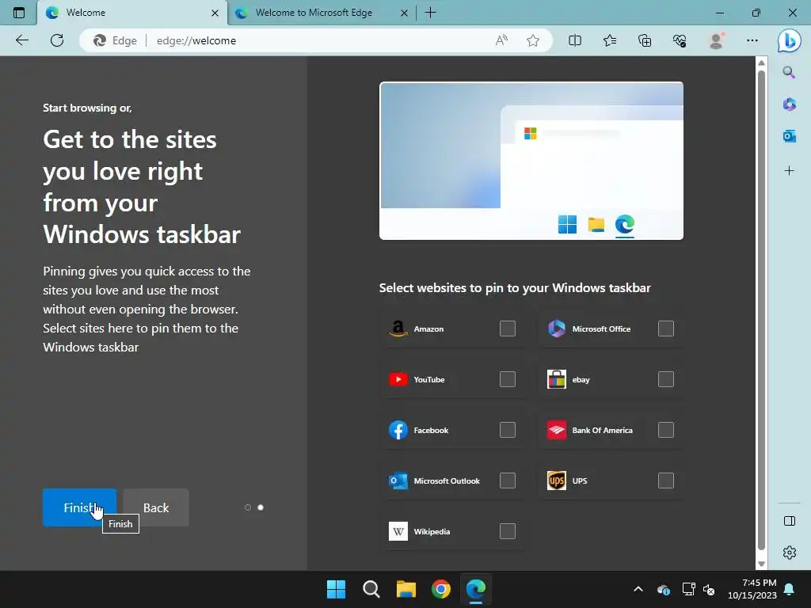Screen dimensions: 811x608
Task: Select first page indicator dot
Action: [248, 507]
